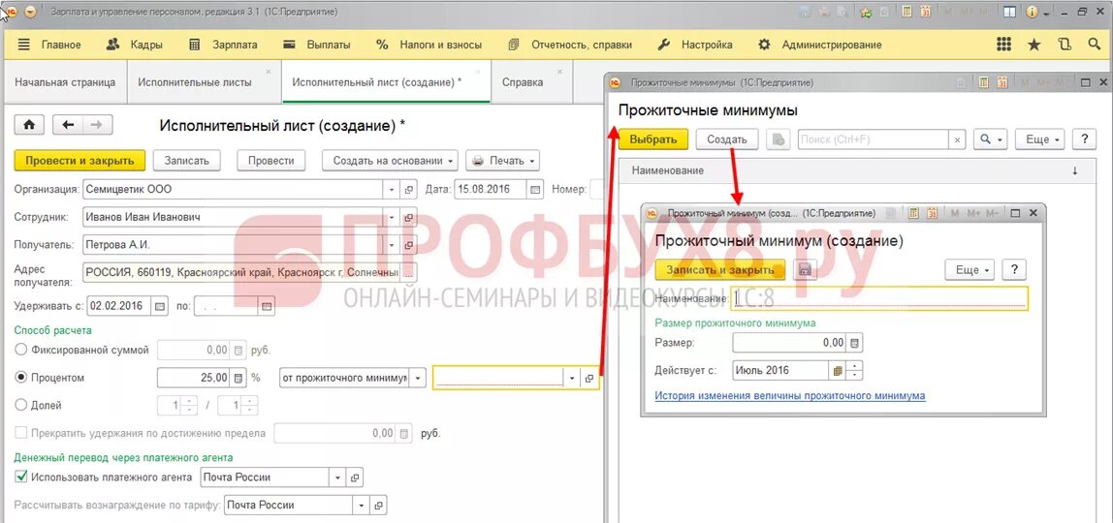Open the info icon in main title bar
The width and height of the screenshot is (1113, 523).
pyautogui.click(x=1031, y=12)
